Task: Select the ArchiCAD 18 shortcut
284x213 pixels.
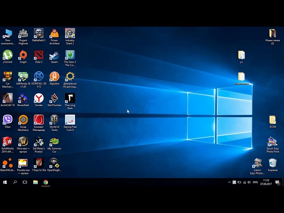Action: [x=8, y=98]
